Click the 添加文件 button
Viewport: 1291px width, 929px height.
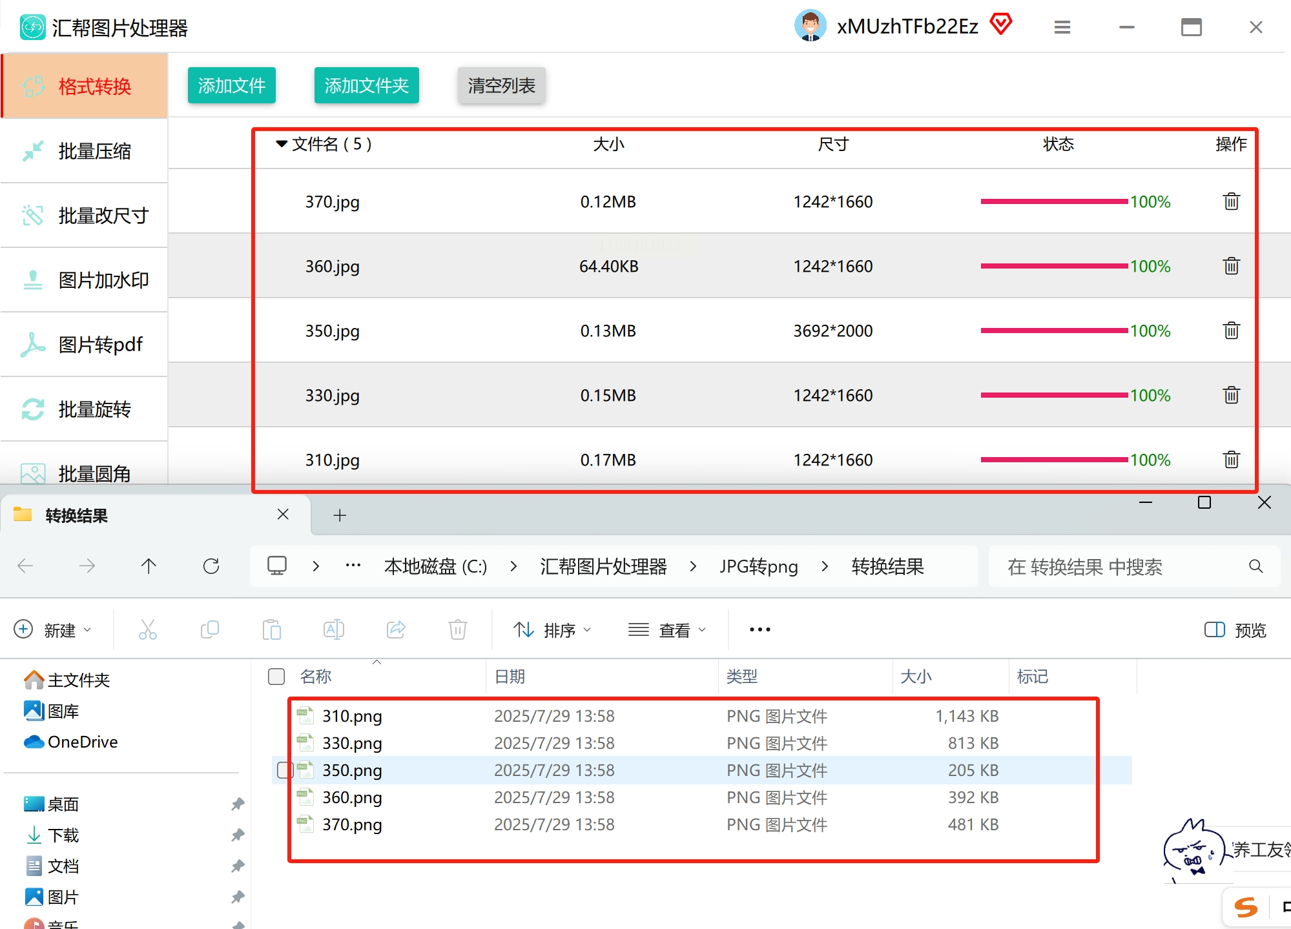click(x=231, y=85)
